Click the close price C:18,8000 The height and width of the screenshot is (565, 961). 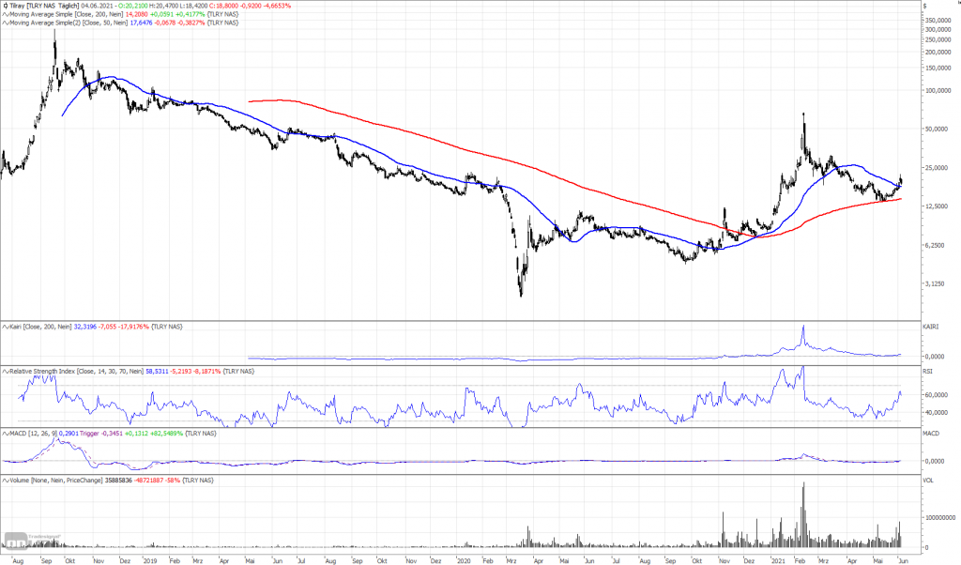[x=223, y=6]
